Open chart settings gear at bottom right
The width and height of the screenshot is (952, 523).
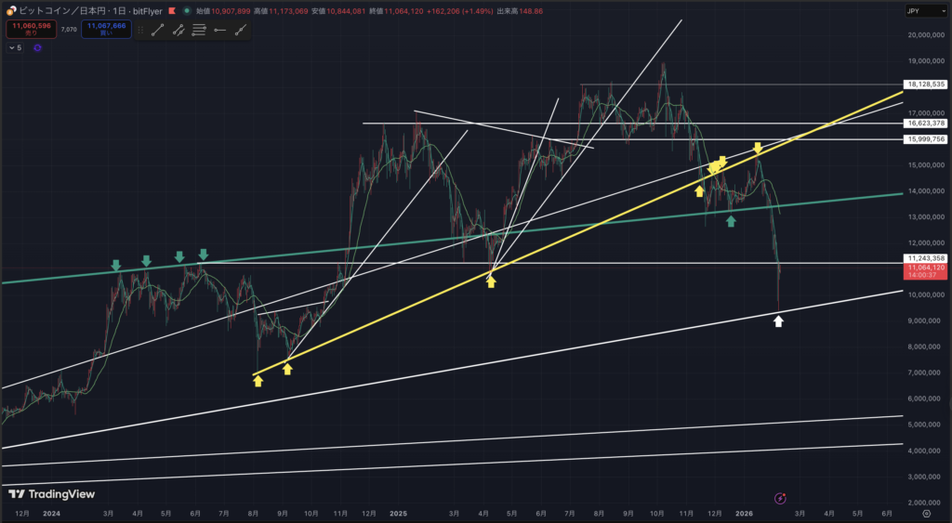[x=926, y=512]
